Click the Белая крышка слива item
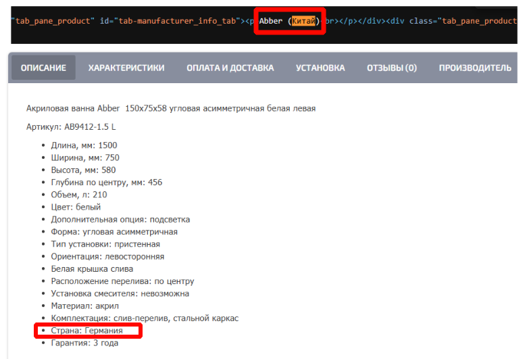 point(92,269)
